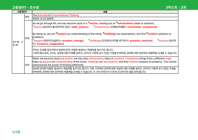Click the synonyms inventive, imaginative

coord(50,44)
